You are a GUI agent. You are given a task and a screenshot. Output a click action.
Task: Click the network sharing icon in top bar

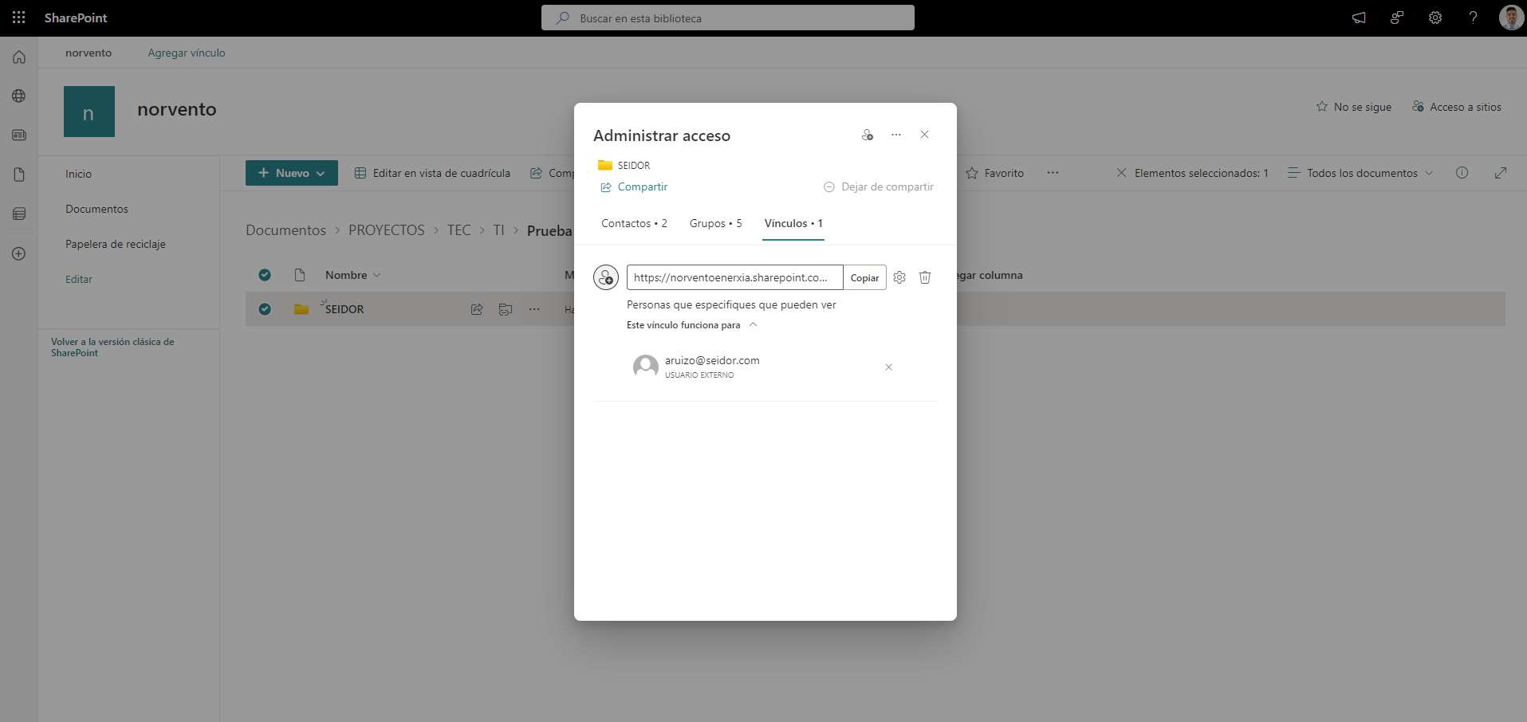[1397, 18]
